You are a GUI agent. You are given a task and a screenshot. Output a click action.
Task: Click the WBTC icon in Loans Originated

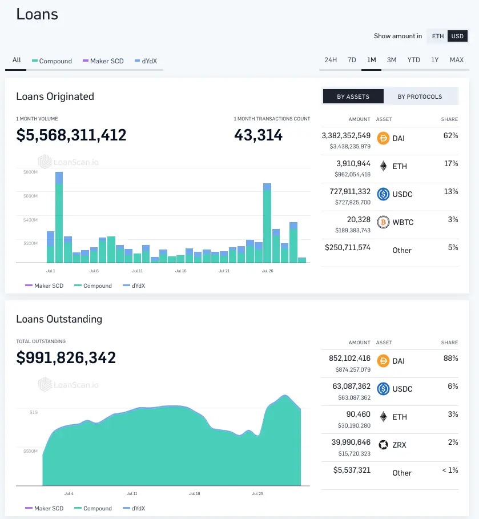coord(383,222)
